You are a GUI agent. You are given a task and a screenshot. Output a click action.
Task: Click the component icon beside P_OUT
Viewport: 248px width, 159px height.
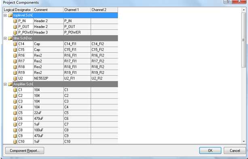(x=15, y=27)
